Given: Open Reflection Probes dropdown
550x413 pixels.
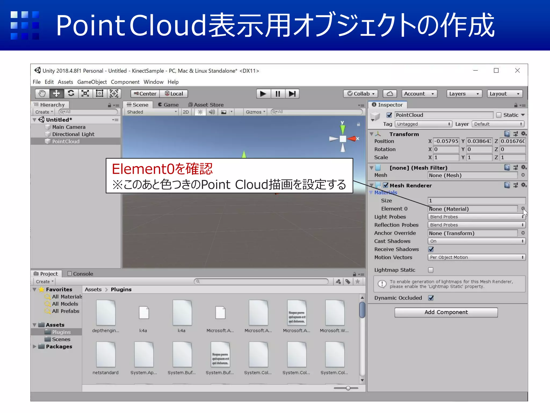Looking at the screenshot, I should click(x=476, y=225).
